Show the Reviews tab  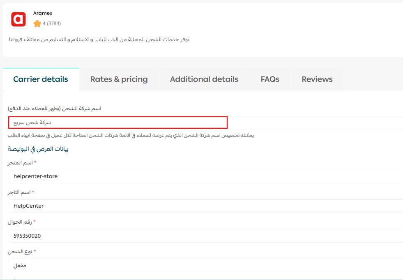317,79
